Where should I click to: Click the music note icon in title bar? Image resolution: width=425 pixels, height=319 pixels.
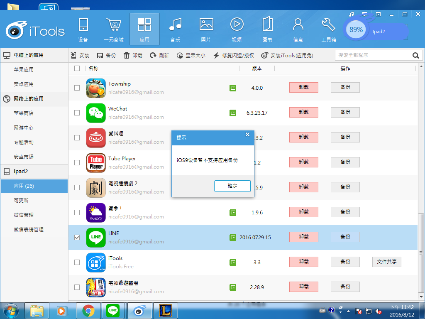352,14
